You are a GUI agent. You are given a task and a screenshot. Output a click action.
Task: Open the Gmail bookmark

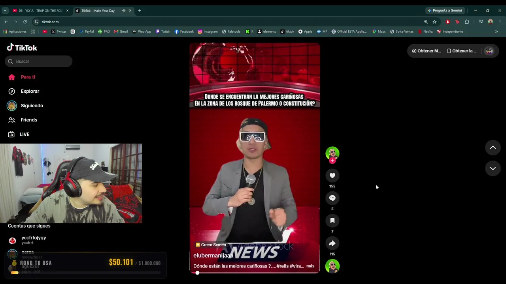click(121, 32)
